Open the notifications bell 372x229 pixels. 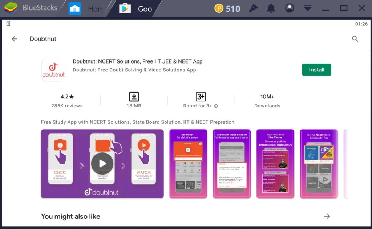tap(271, 8)
